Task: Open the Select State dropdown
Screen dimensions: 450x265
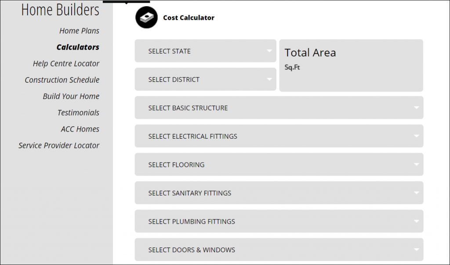Action: pos(205,51)
